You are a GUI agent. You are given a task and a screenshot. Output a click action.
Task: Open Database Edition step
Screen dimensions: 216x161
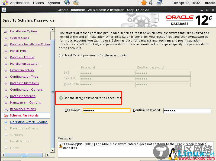click(22, 57)
